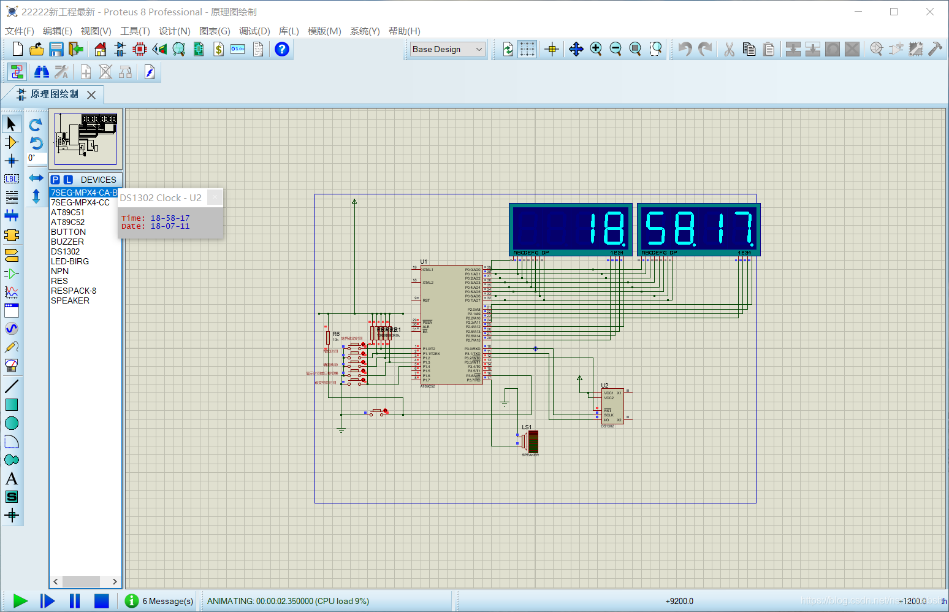Viewport: 949px width, 612px height.
Task: Select the Buses mode tool
Action: point(11,216)
